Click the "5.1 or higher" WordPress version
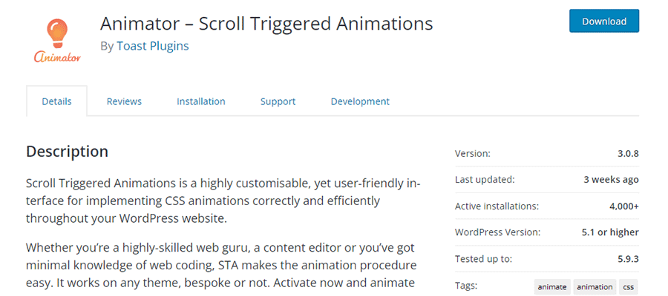 click(x=609, y=232)
